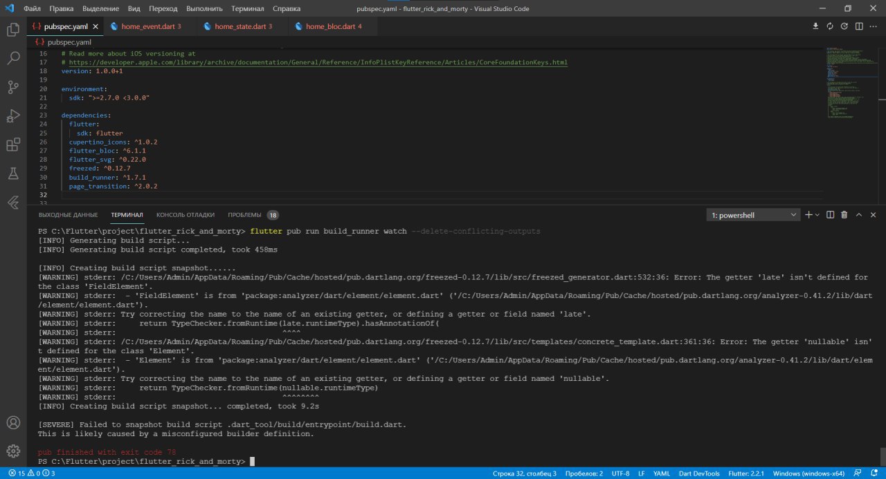The height and width of the screenshot is (479, 886).
Task: Open the Flutter outline sidebar icon
Action: point(13,203)
